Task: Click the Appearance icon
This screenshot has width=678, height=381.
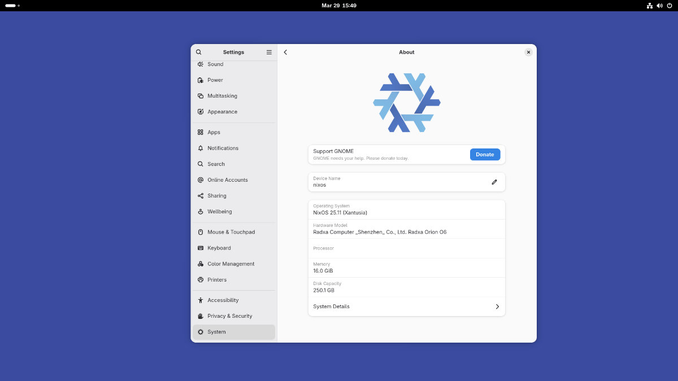Action: tap(201, 112)
